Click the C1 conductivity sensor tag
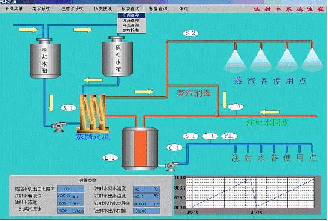328x221 pixels. [x=174, y=148]
